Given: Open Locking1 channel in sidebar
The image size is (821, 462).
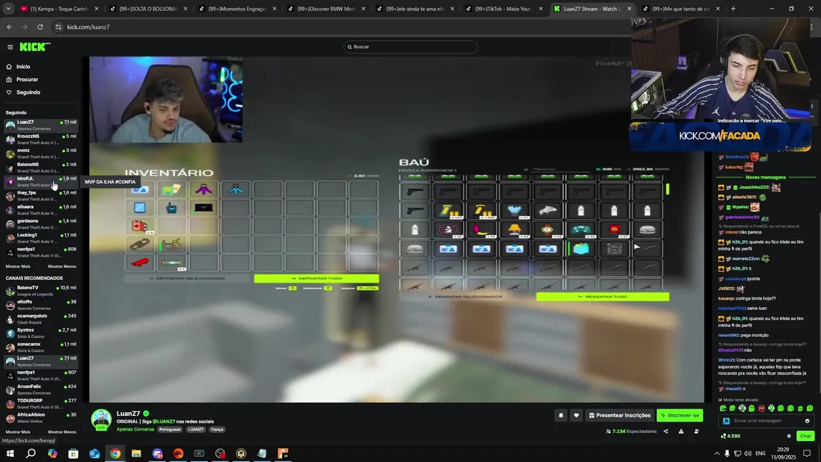Looking at the screenshot, I should pos(41,238).
